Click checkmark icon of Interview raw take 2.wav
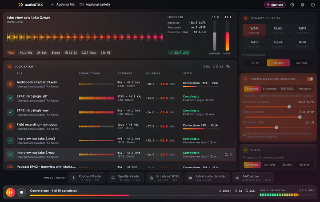 pyautogui.click(x=10, y=154)
